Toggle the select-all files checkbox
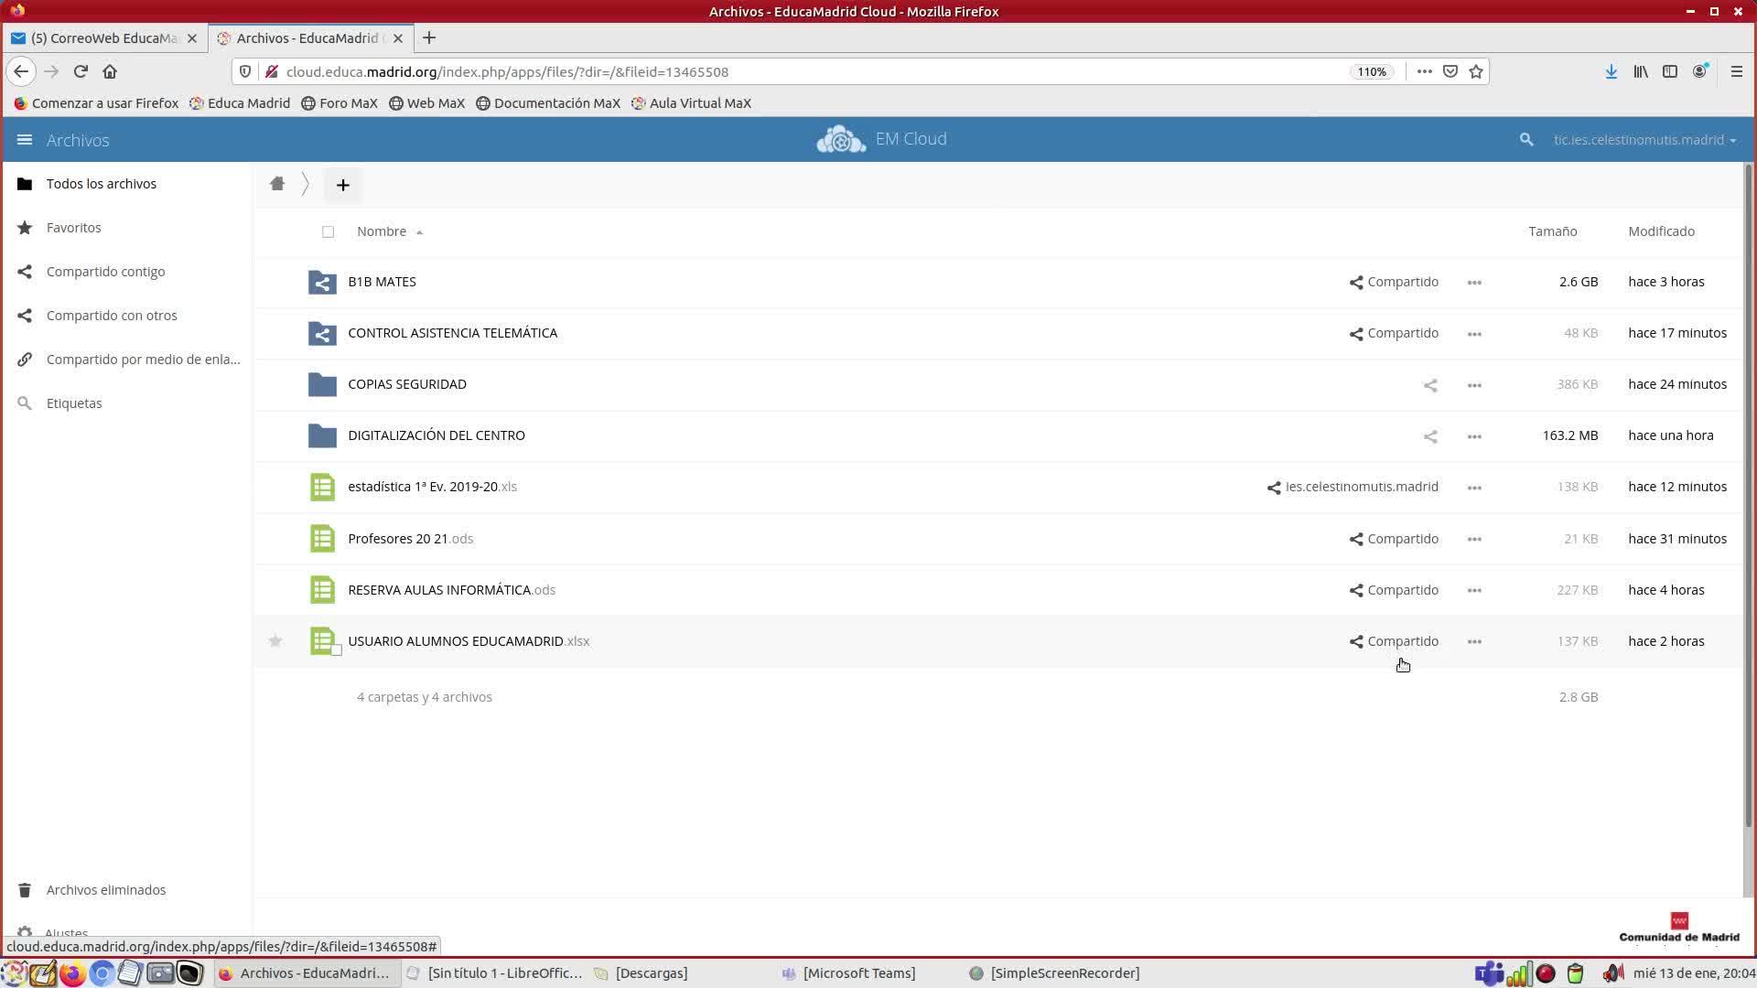Screen dimensions: 1757x988 (x=328, y=232)
